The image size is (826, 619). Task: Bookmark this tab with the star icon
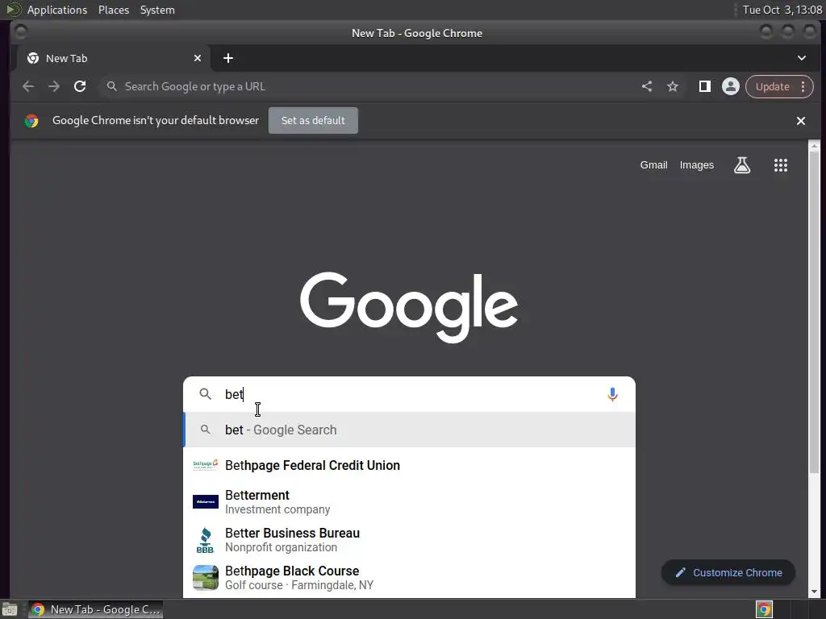673,86
